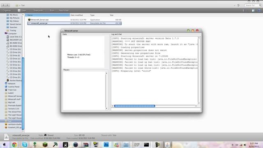Click the Minecraft_Server.exe file icon

tap(29, 20)
